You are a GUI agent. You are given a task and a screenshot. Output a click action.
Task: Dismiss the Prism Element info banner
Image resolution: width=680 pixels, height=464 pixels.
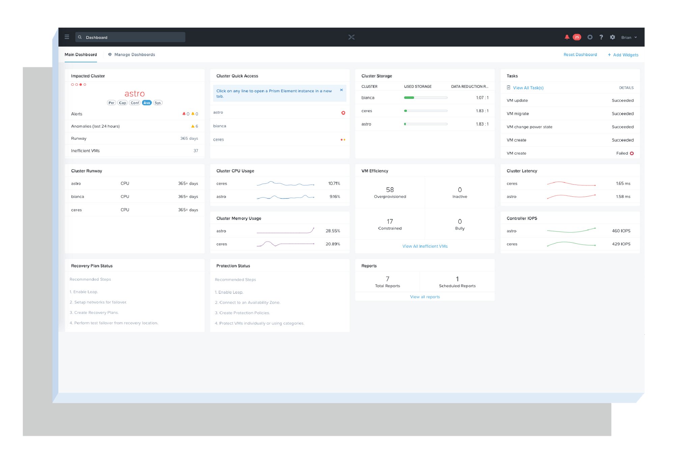click(x=341, y=90)
